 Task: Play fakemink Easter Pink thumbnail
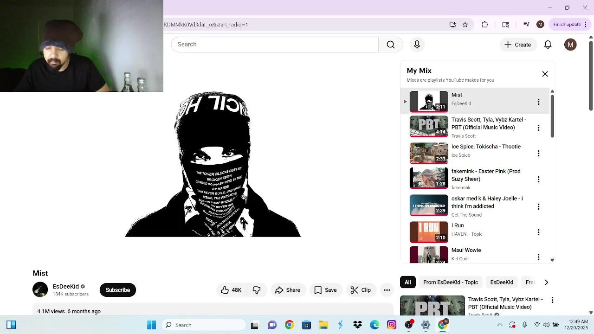(429, 178)
